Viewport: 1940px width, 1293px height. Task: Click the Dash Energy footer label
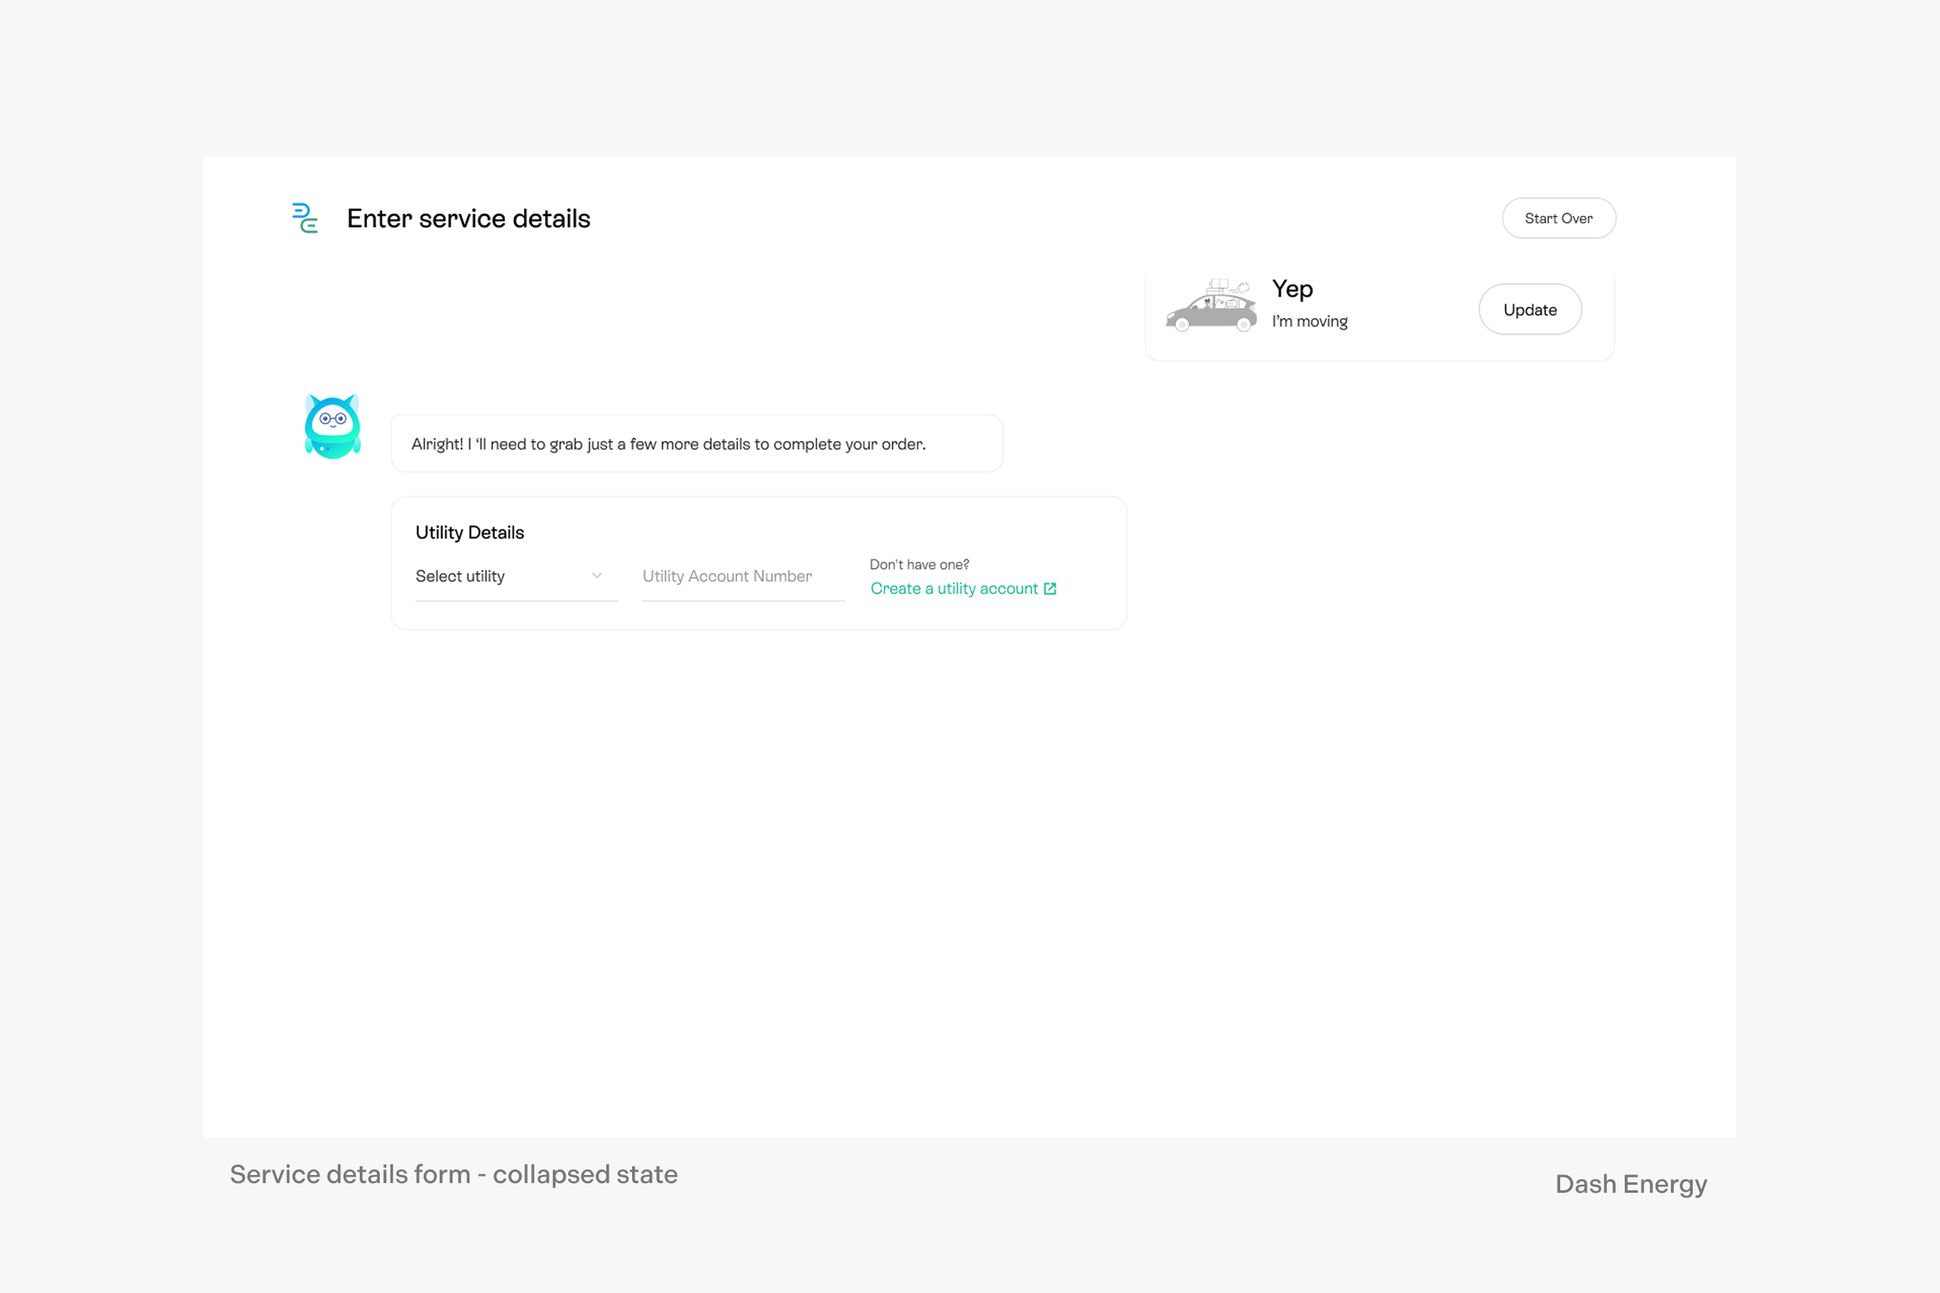1630,1184
